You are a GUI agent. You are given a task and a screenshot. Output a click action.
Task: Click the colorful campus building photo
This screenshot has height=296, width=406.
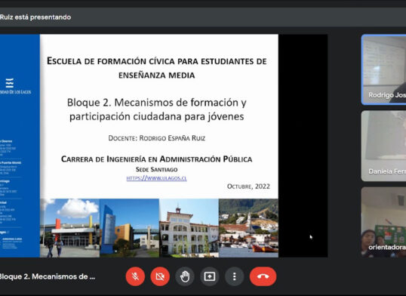pyautogui.click(x=69, y=228)
